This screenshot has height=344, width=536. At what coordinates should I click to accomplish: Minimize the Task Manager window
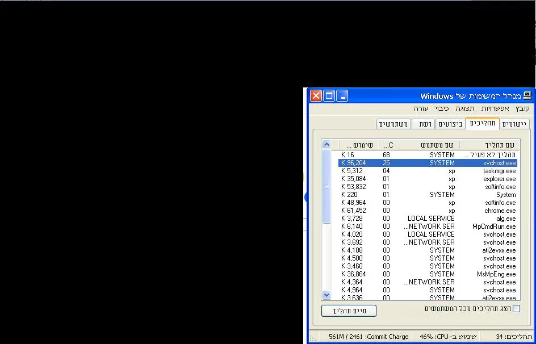[x=342, y=95]
